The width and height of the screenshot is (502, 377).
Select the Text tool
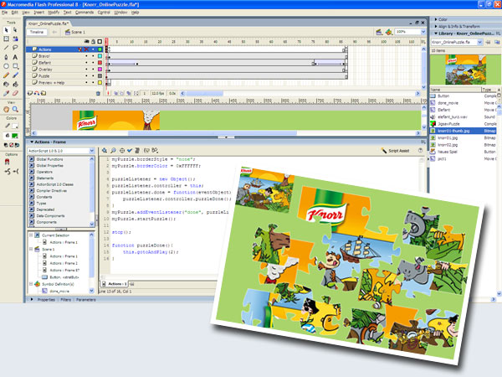tap(15, 57)
